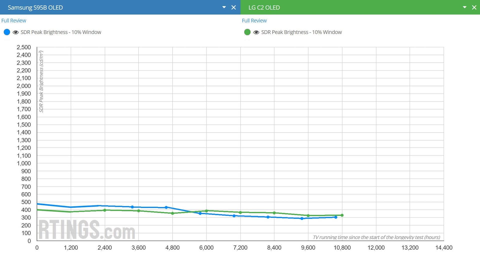Click the '2,500' brightness axis label

point(24,47)
